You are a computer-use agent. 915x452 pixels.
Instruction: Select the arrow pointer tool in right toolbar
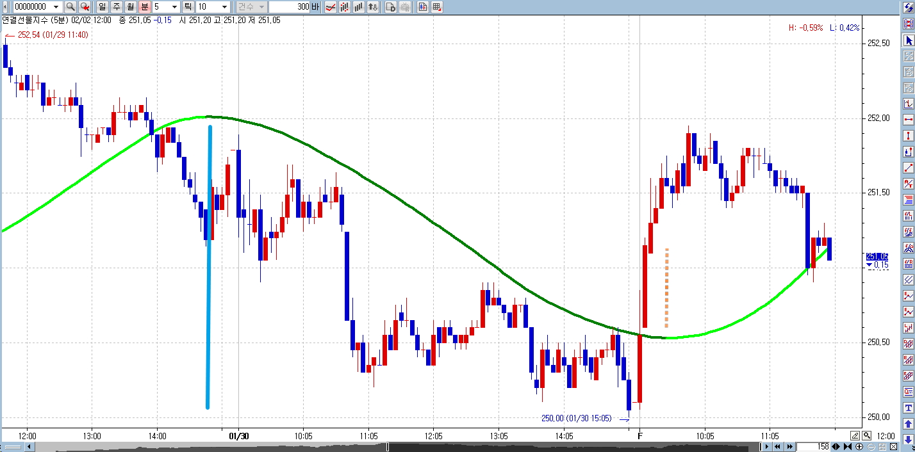(908, 40)
